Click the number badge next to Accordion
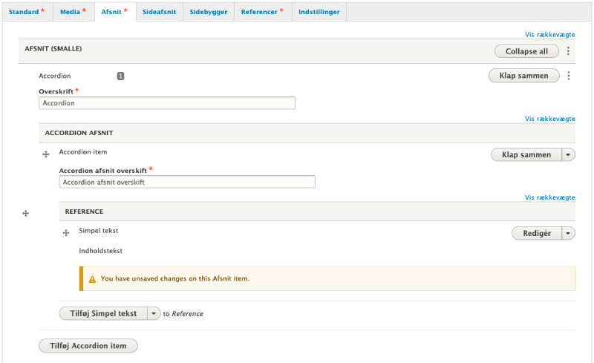 pyautogui.click(x=120, y=76)
